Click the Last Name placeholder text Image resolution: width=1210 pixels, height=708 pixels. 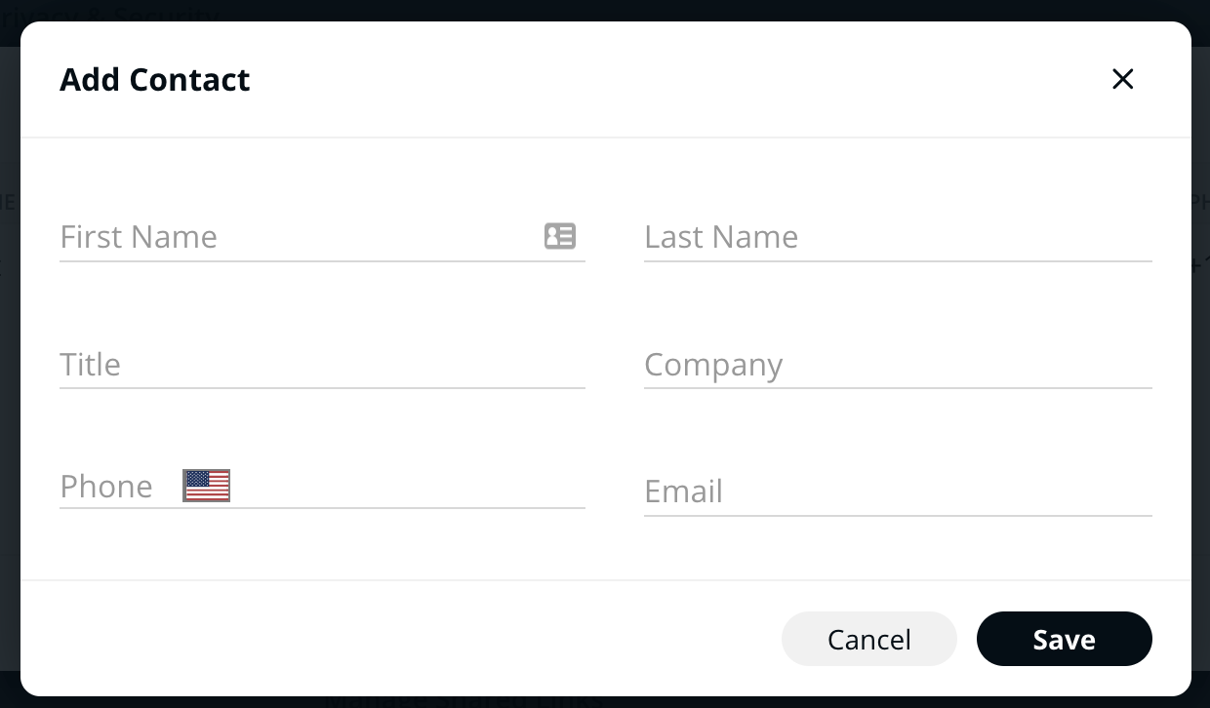[721, 237]
